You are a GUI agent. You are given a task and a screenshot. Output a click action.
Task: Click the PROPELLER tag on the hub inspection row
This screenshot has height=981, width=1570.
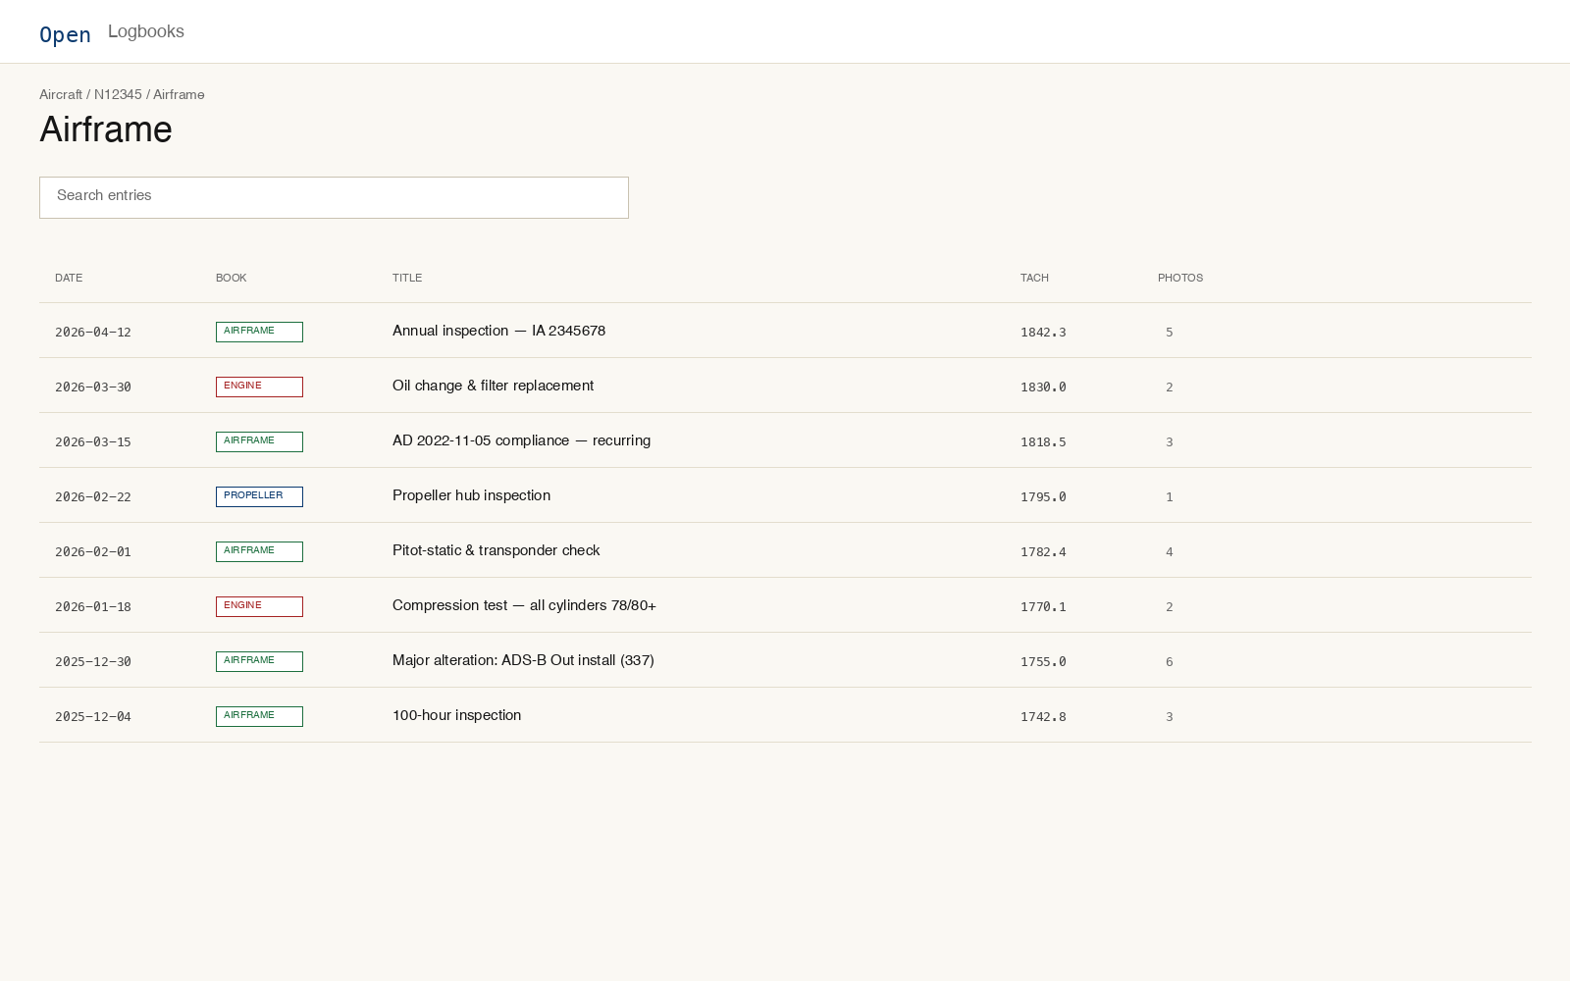coord(259,496)
